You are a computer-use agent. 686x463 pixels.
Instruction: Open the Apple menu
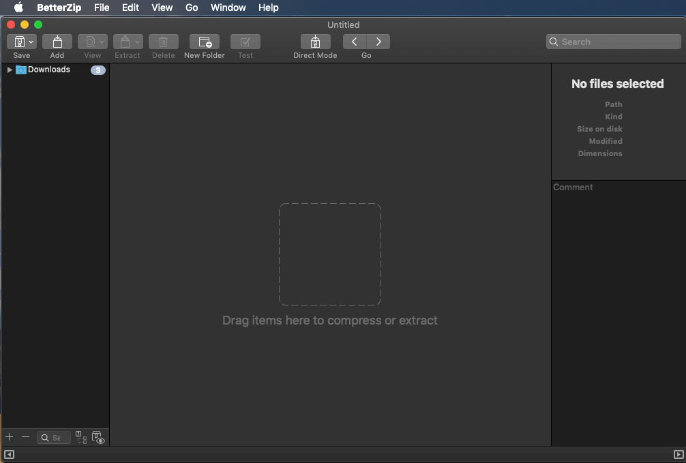click(17, 8)
